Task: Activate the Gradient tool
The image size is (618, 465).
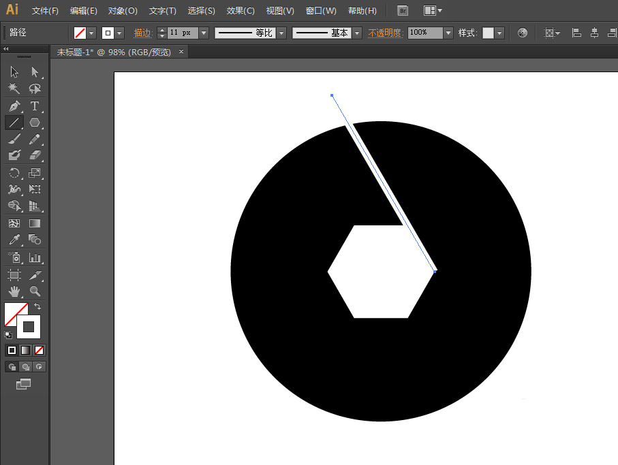Action: [34, 223]
